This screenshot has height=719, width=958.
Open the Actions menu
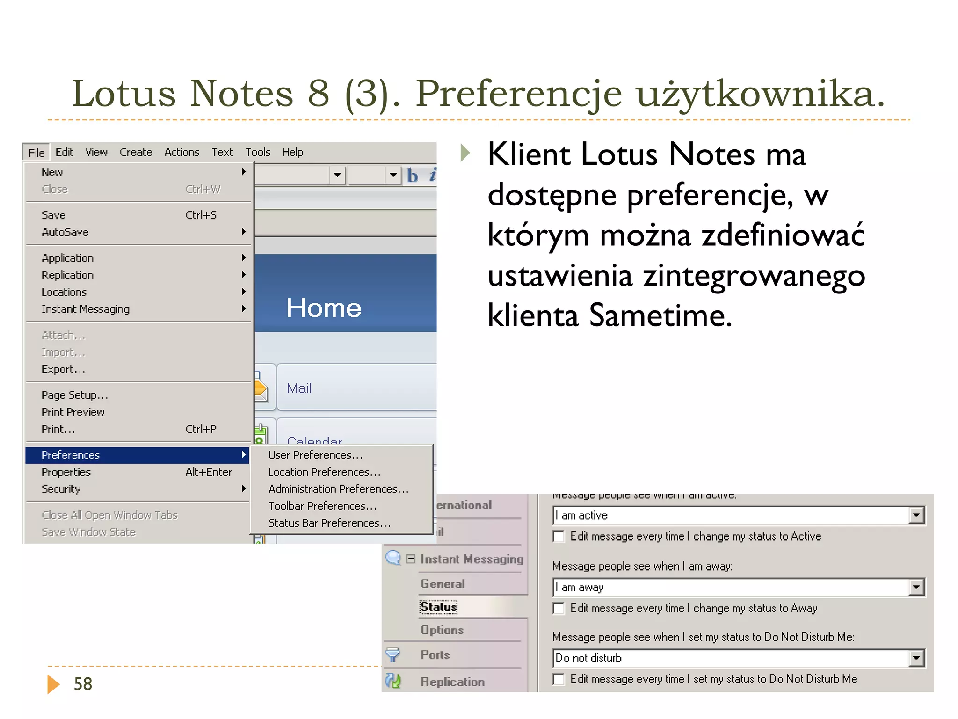click(181, 153)
